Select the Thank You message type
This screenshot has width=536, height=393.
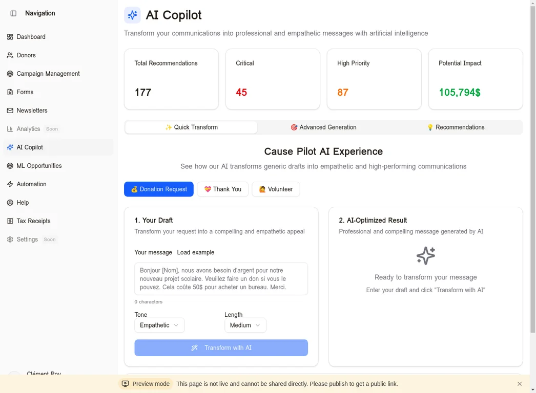coord(222,189)
